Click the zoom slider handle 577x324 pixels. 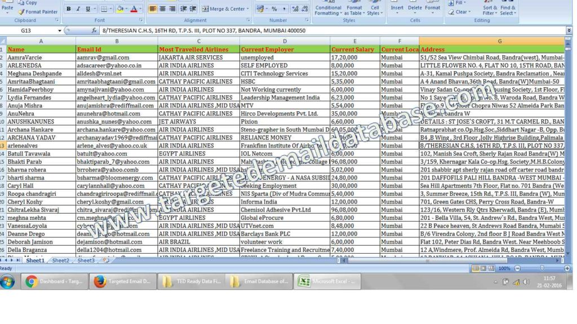pyautogui.click(x=542, y=268)
